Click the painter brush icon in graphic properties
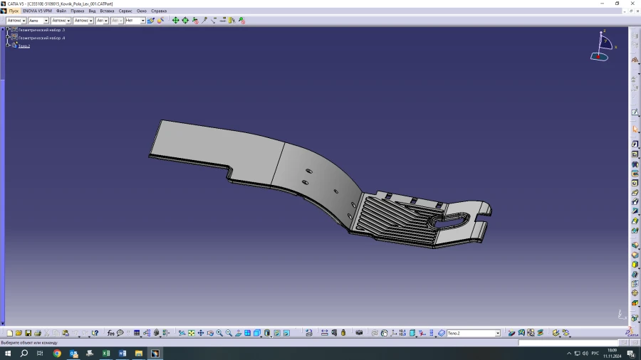 pos(150,21)
